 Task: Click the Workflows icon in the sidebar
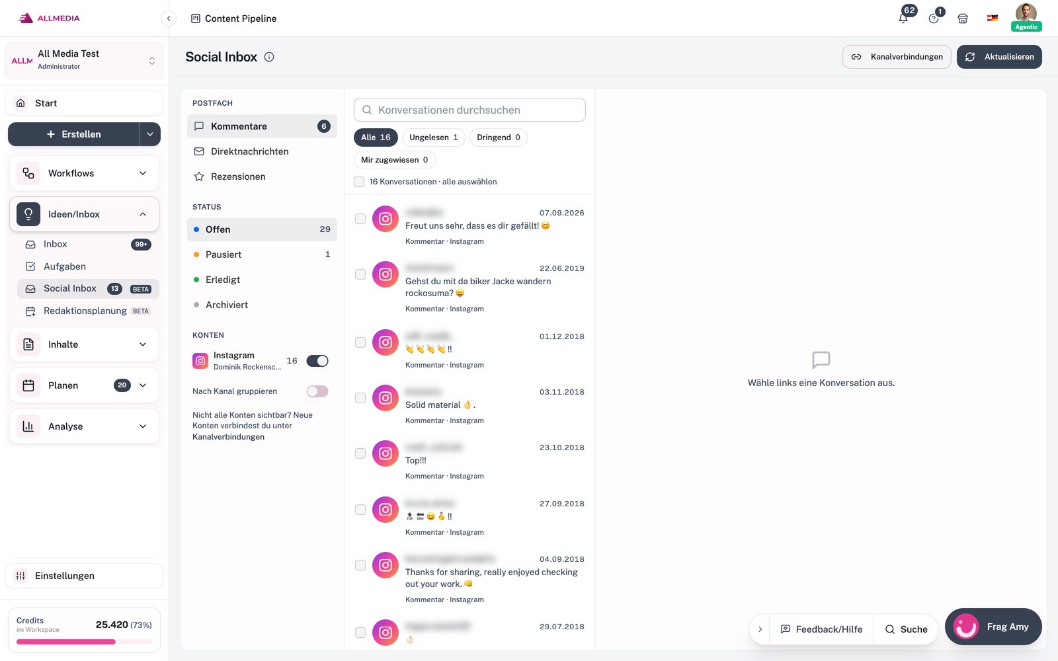click(x=28, y=173)
